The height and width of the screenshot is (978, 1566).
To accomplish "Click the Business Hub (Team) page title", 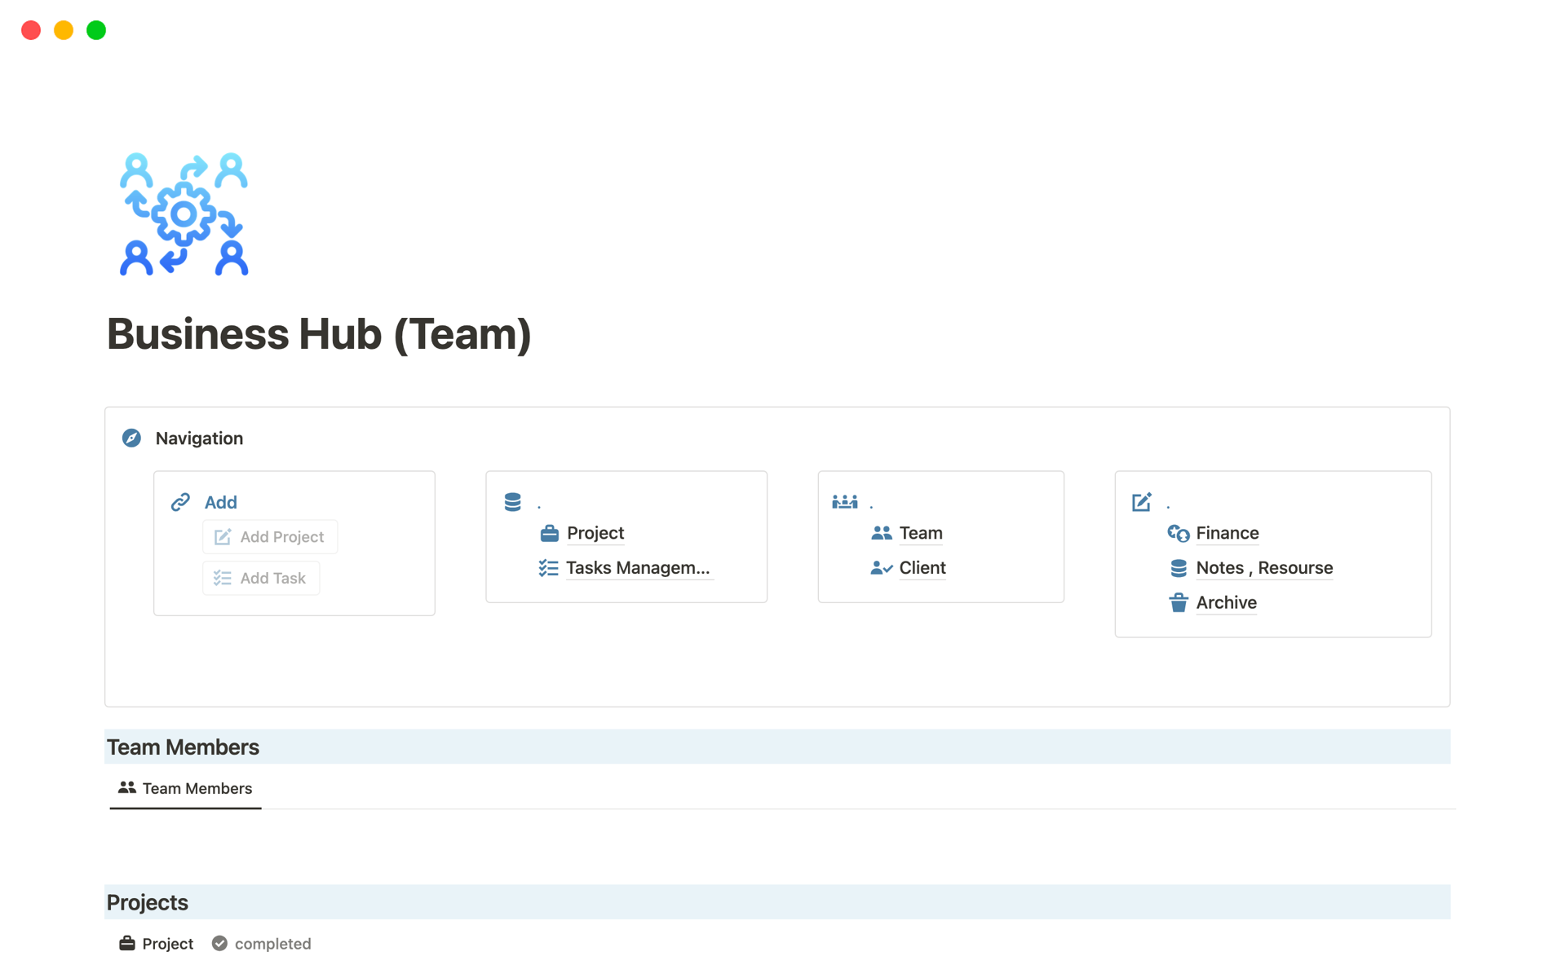I will pyautogui.click(x=319, y=334).
